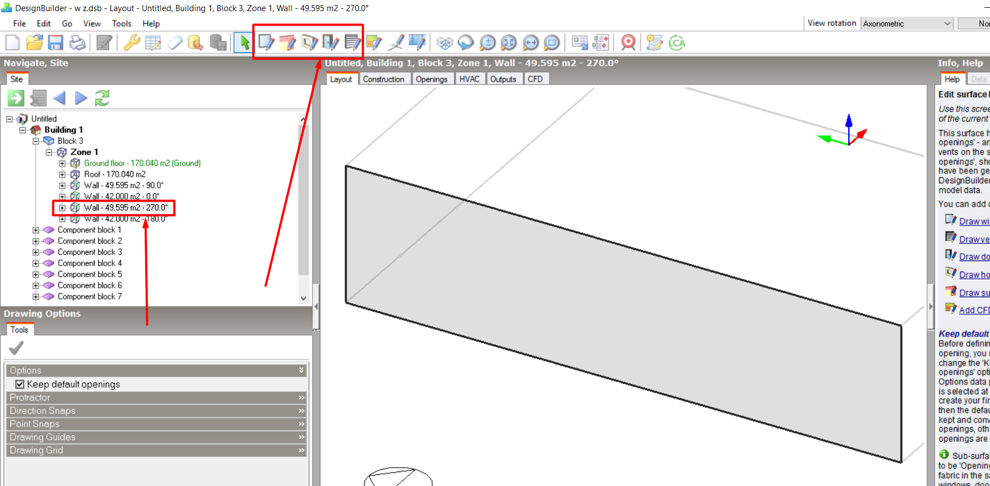Expand the Drawing Guides section
The image size is (990, 486).
pos(157,437)
